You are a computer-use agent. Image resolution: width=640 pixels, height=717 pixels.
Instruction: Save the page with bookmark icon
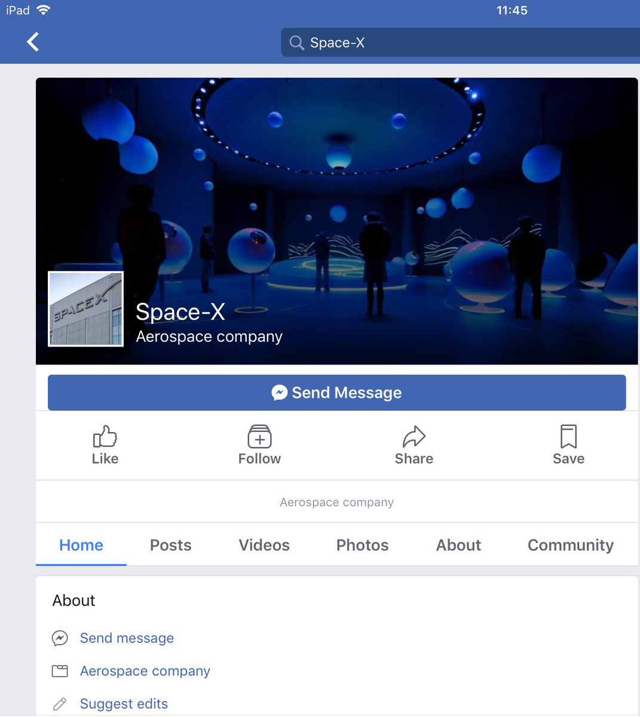point(568,445)
